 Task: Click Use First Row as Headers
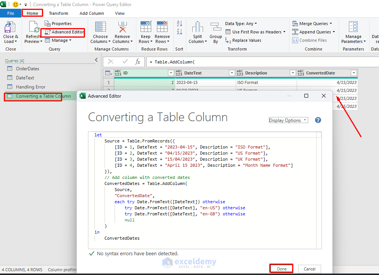coord(256,32)
